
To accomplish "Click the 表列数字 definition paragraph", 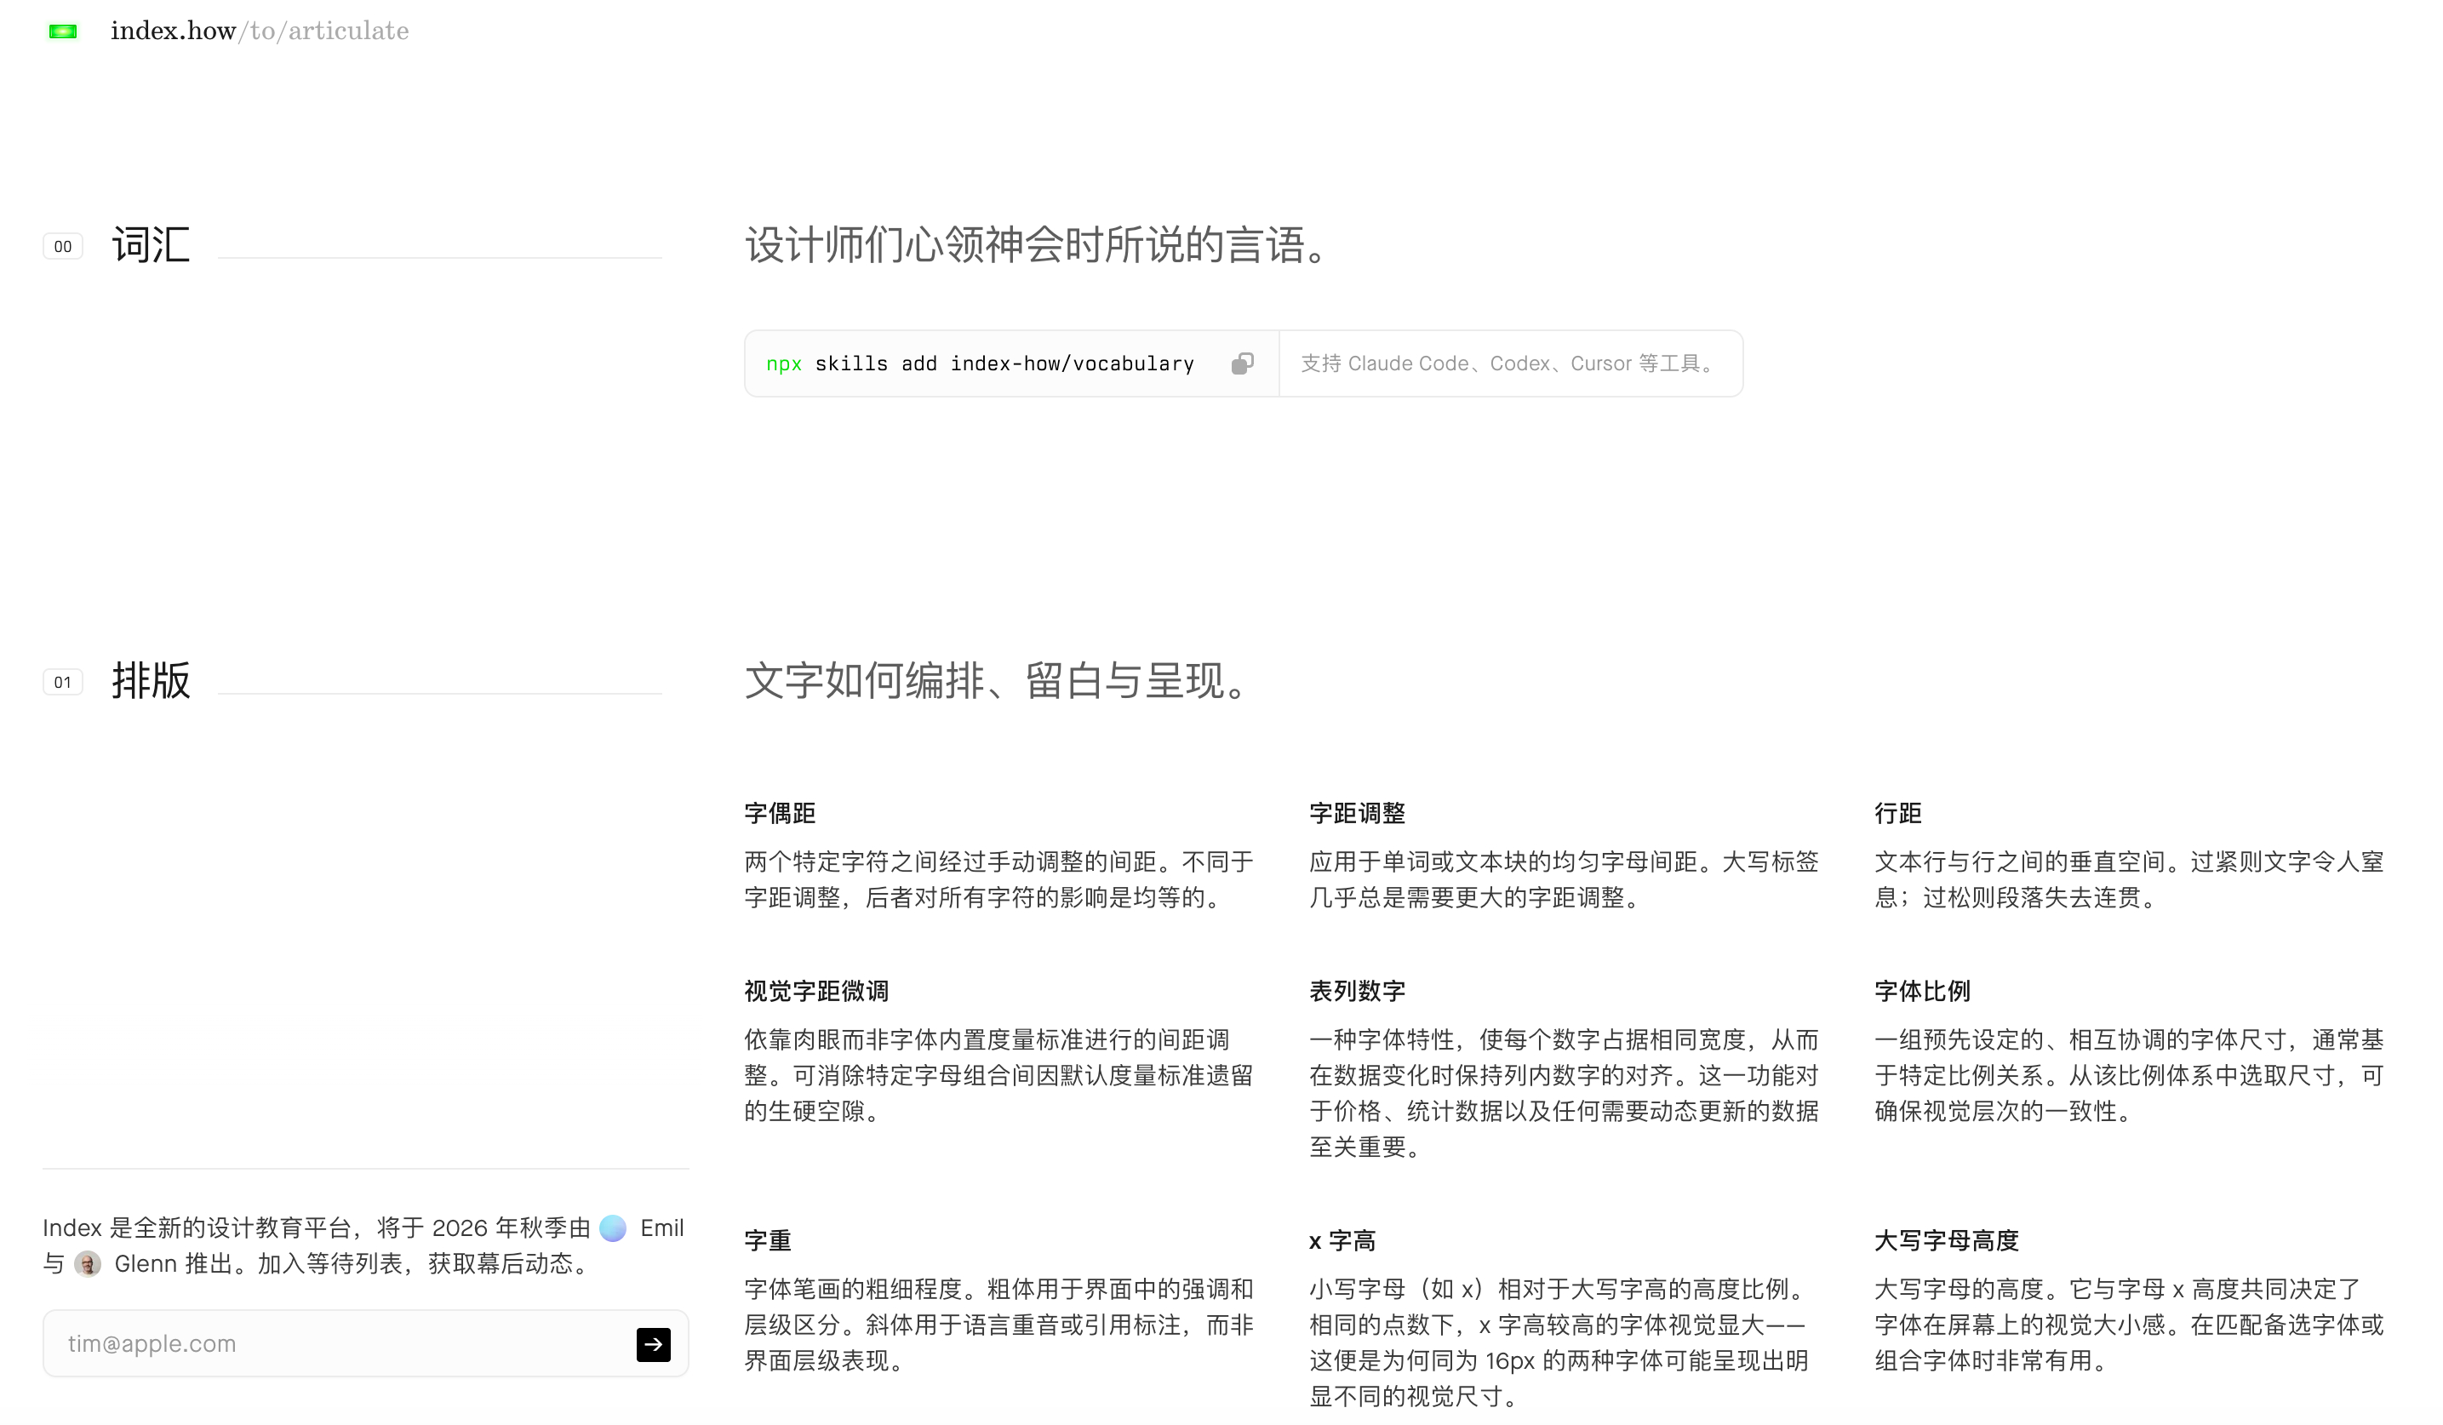I will coord(1565,1094).
